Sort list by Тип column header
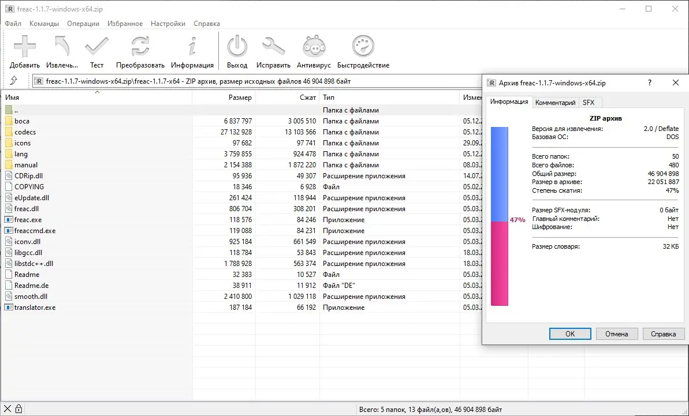This screenshot has width=689, height=416. 389,98
